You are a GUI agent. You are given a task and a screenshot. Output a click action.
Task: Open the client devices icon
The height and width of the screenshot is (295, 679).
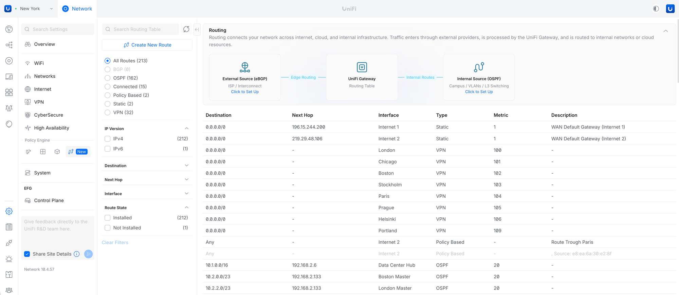[x=9, y=77]
